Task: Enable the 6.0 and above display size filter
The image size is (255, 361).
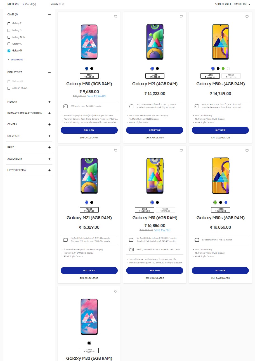Action: [x=9, y=88]
